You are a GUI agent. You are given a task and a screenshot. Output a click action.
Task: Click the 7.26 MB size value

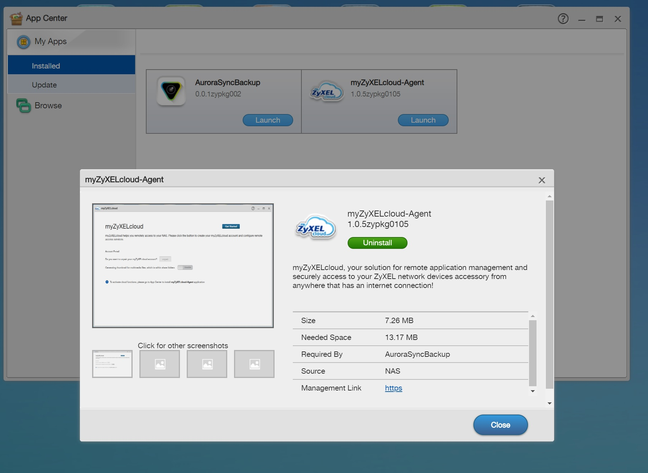(x=399, y=320)
